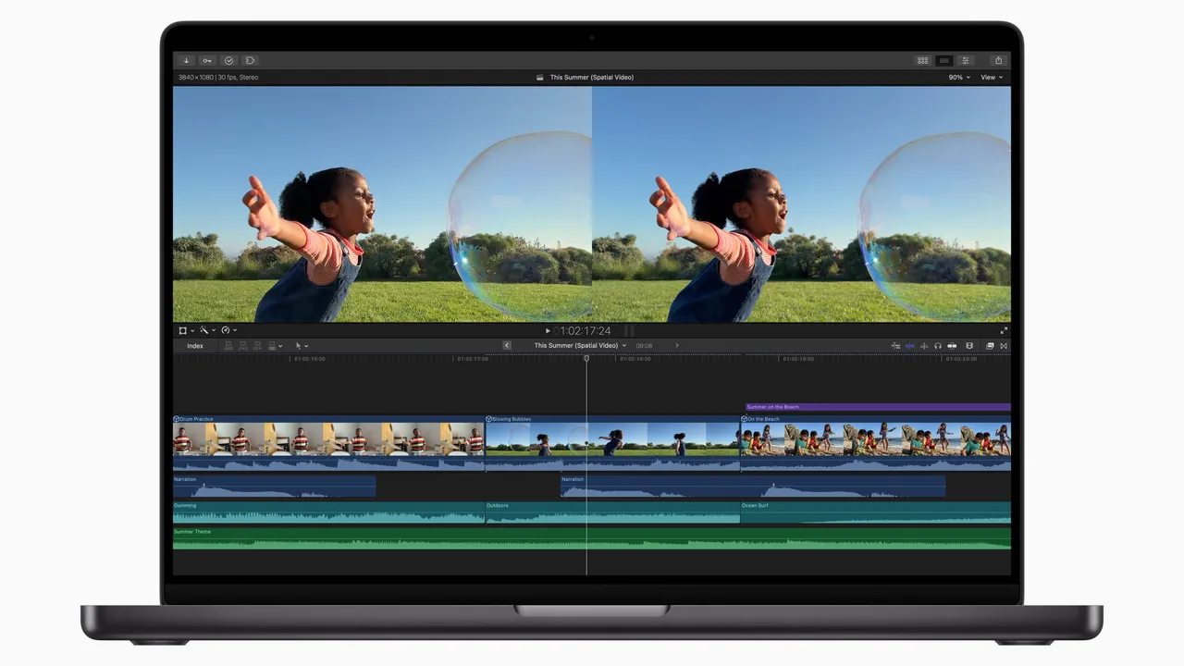Click the forward timeline history arrow
Viewport: 1184px width, 666px height.
coord(677,345)
